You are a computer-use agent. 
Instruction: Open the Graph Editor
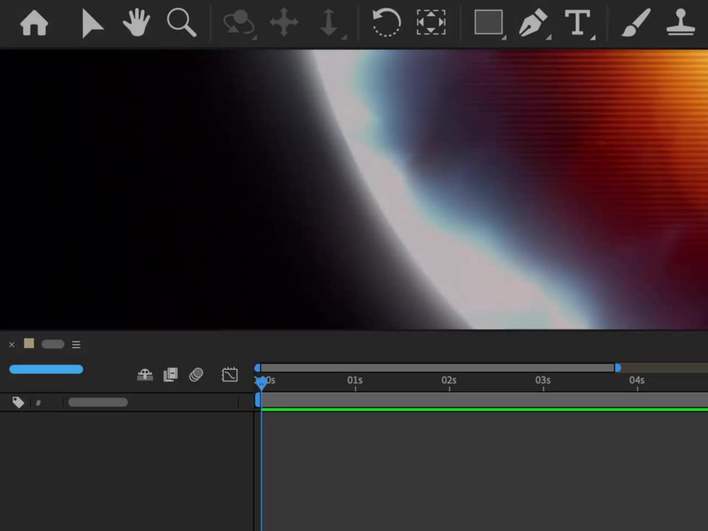point(229,375)
